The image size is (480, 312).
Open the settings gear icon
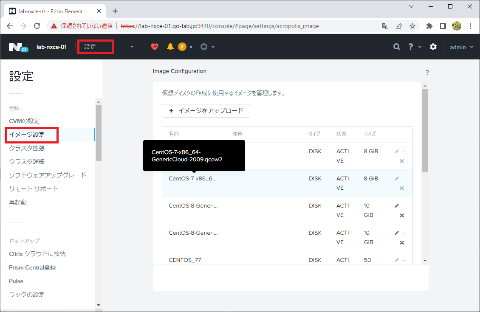point(433,47)
